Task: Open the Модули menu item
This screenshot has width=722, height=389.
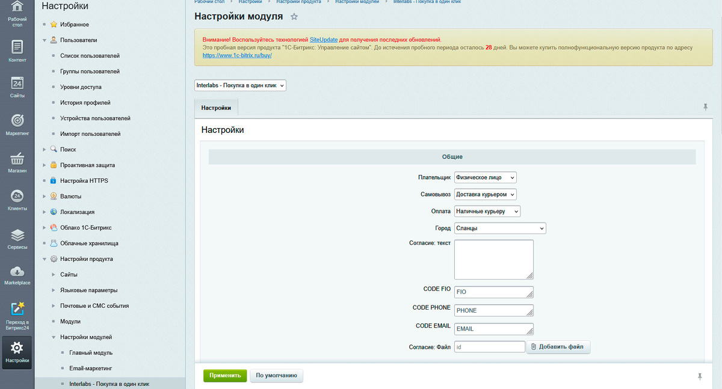Action: point(70,321)
